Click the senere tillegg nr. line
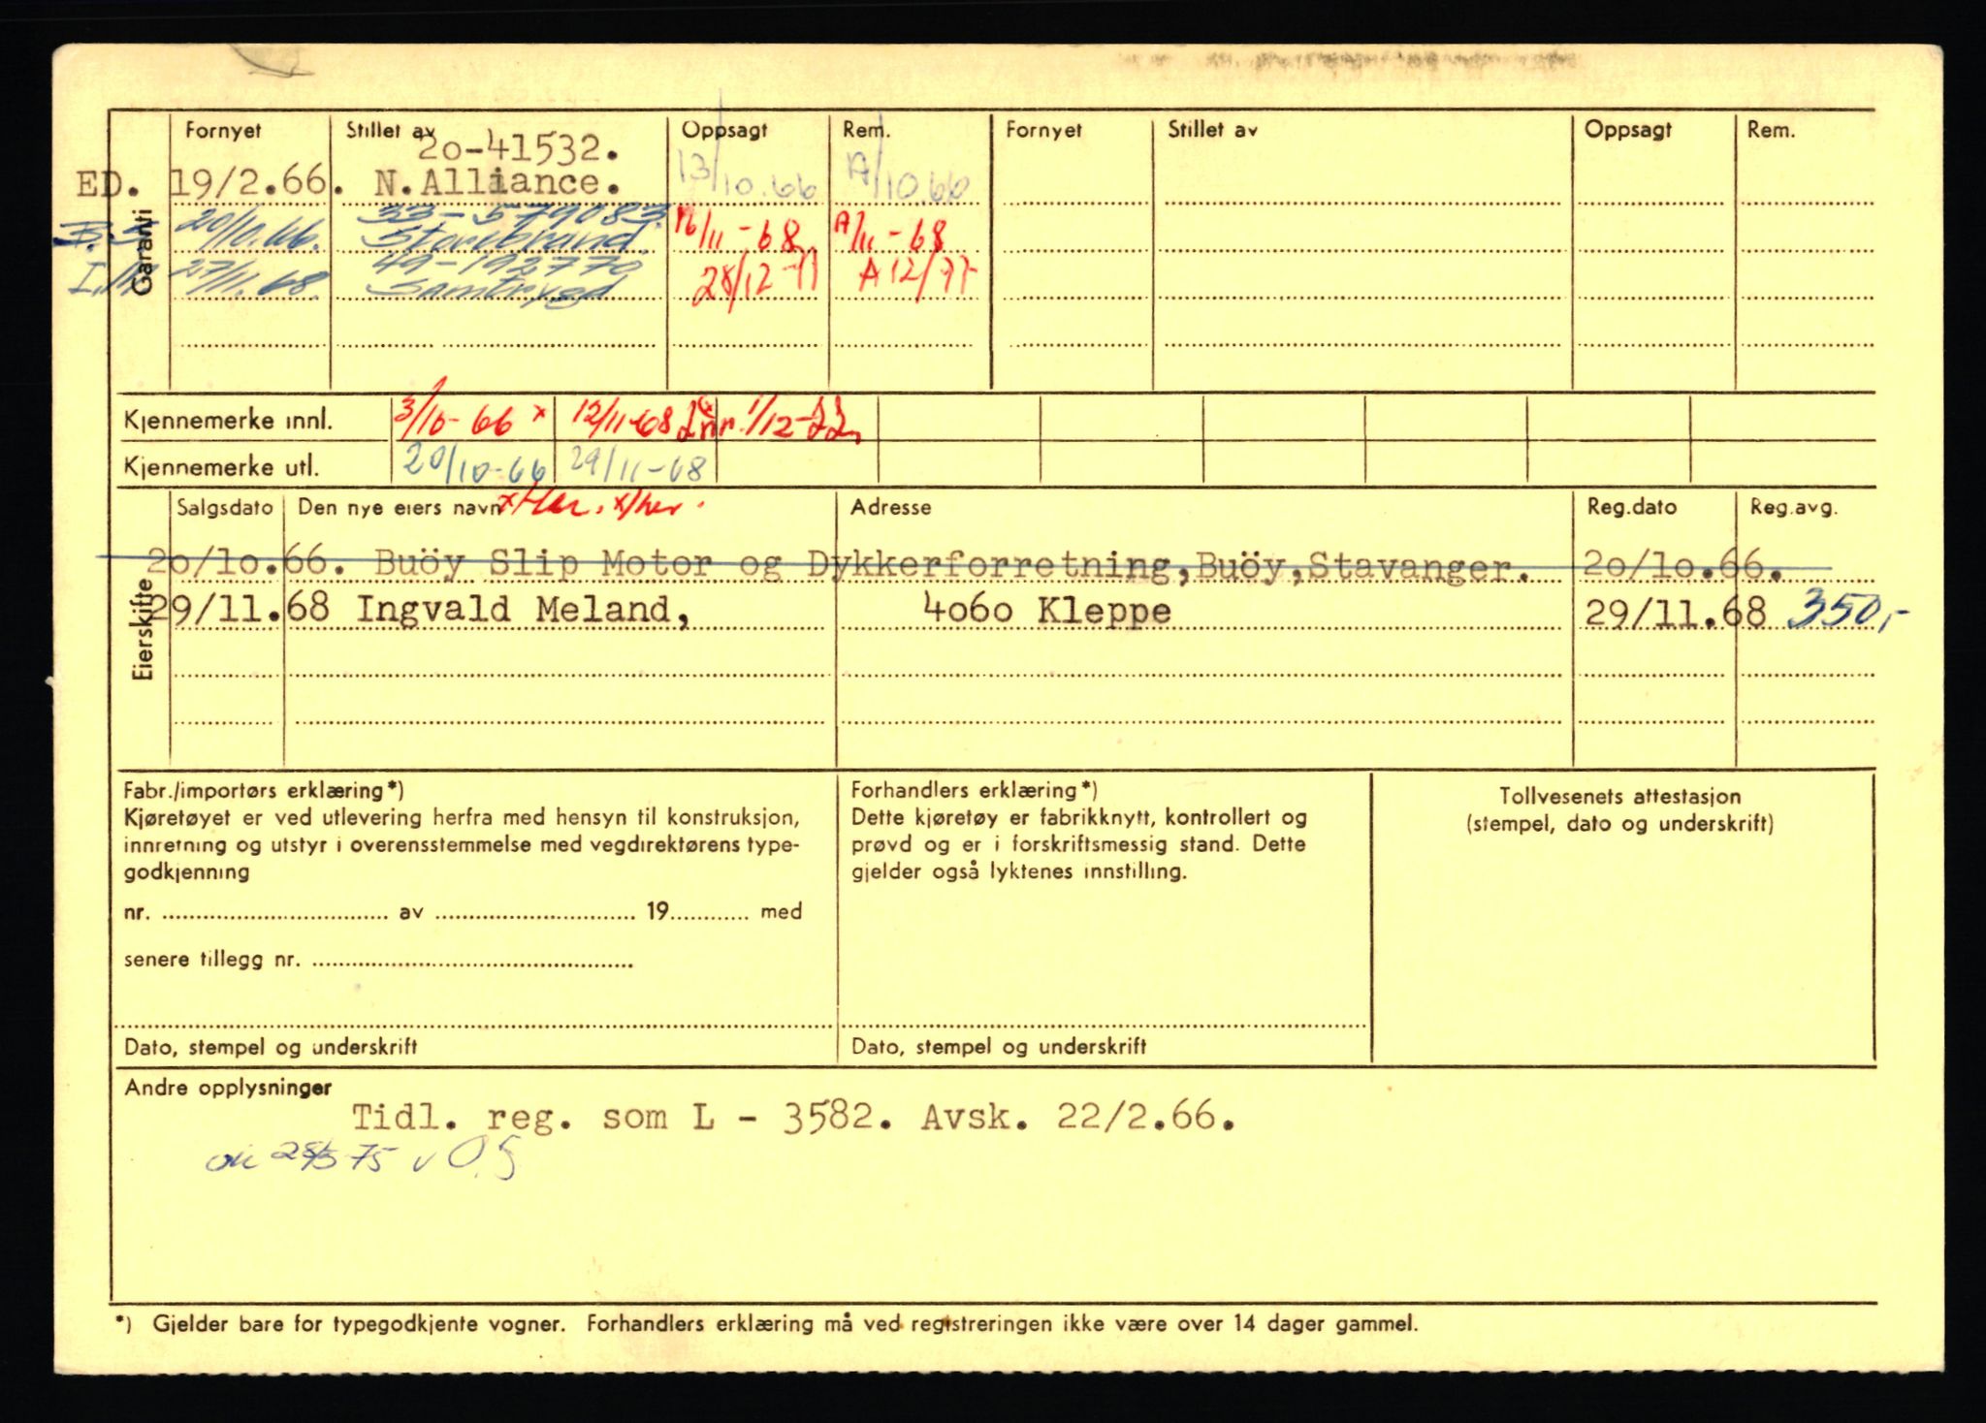This screenshot has width=1986, height=1423. [x=378, y=960]
